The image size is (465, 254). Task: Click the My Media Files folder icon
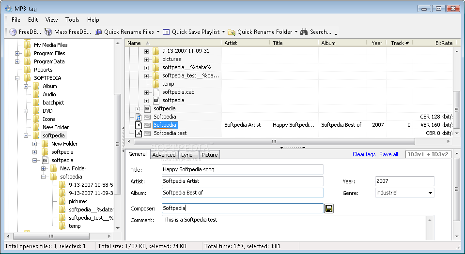[28, 45]
